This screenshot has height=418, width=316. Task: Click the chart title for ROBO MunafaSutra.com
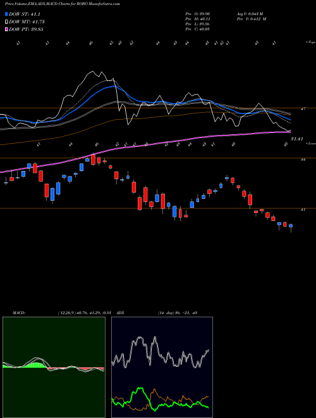(63, 4)
